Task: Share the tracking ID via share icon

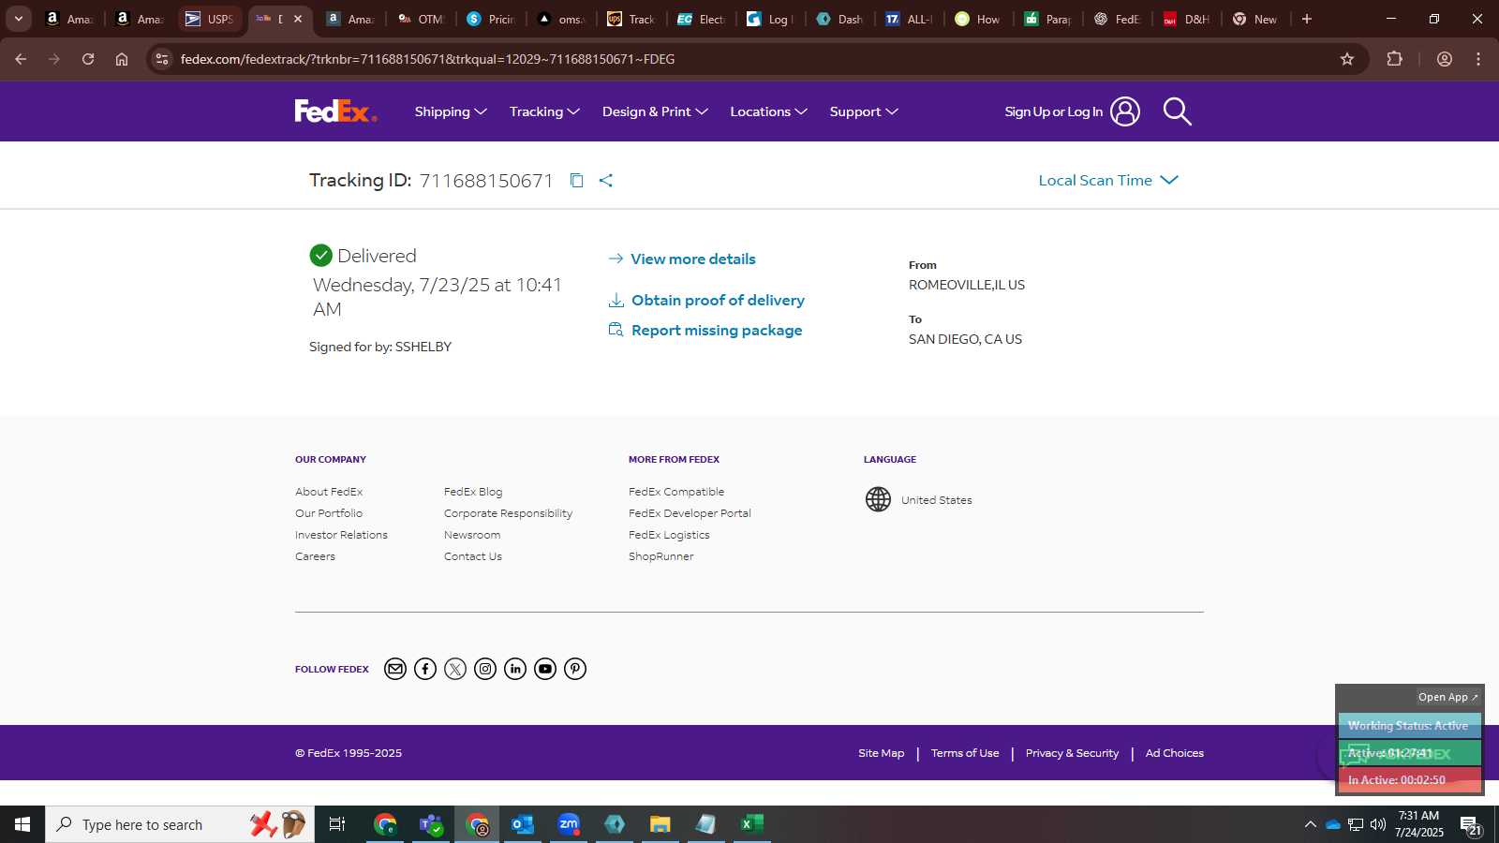Action: (606, 180)
